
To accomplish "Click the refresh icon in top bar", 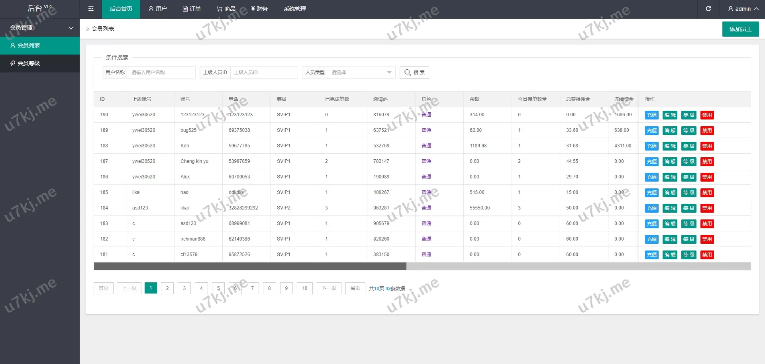I will [x=708, y=9].
